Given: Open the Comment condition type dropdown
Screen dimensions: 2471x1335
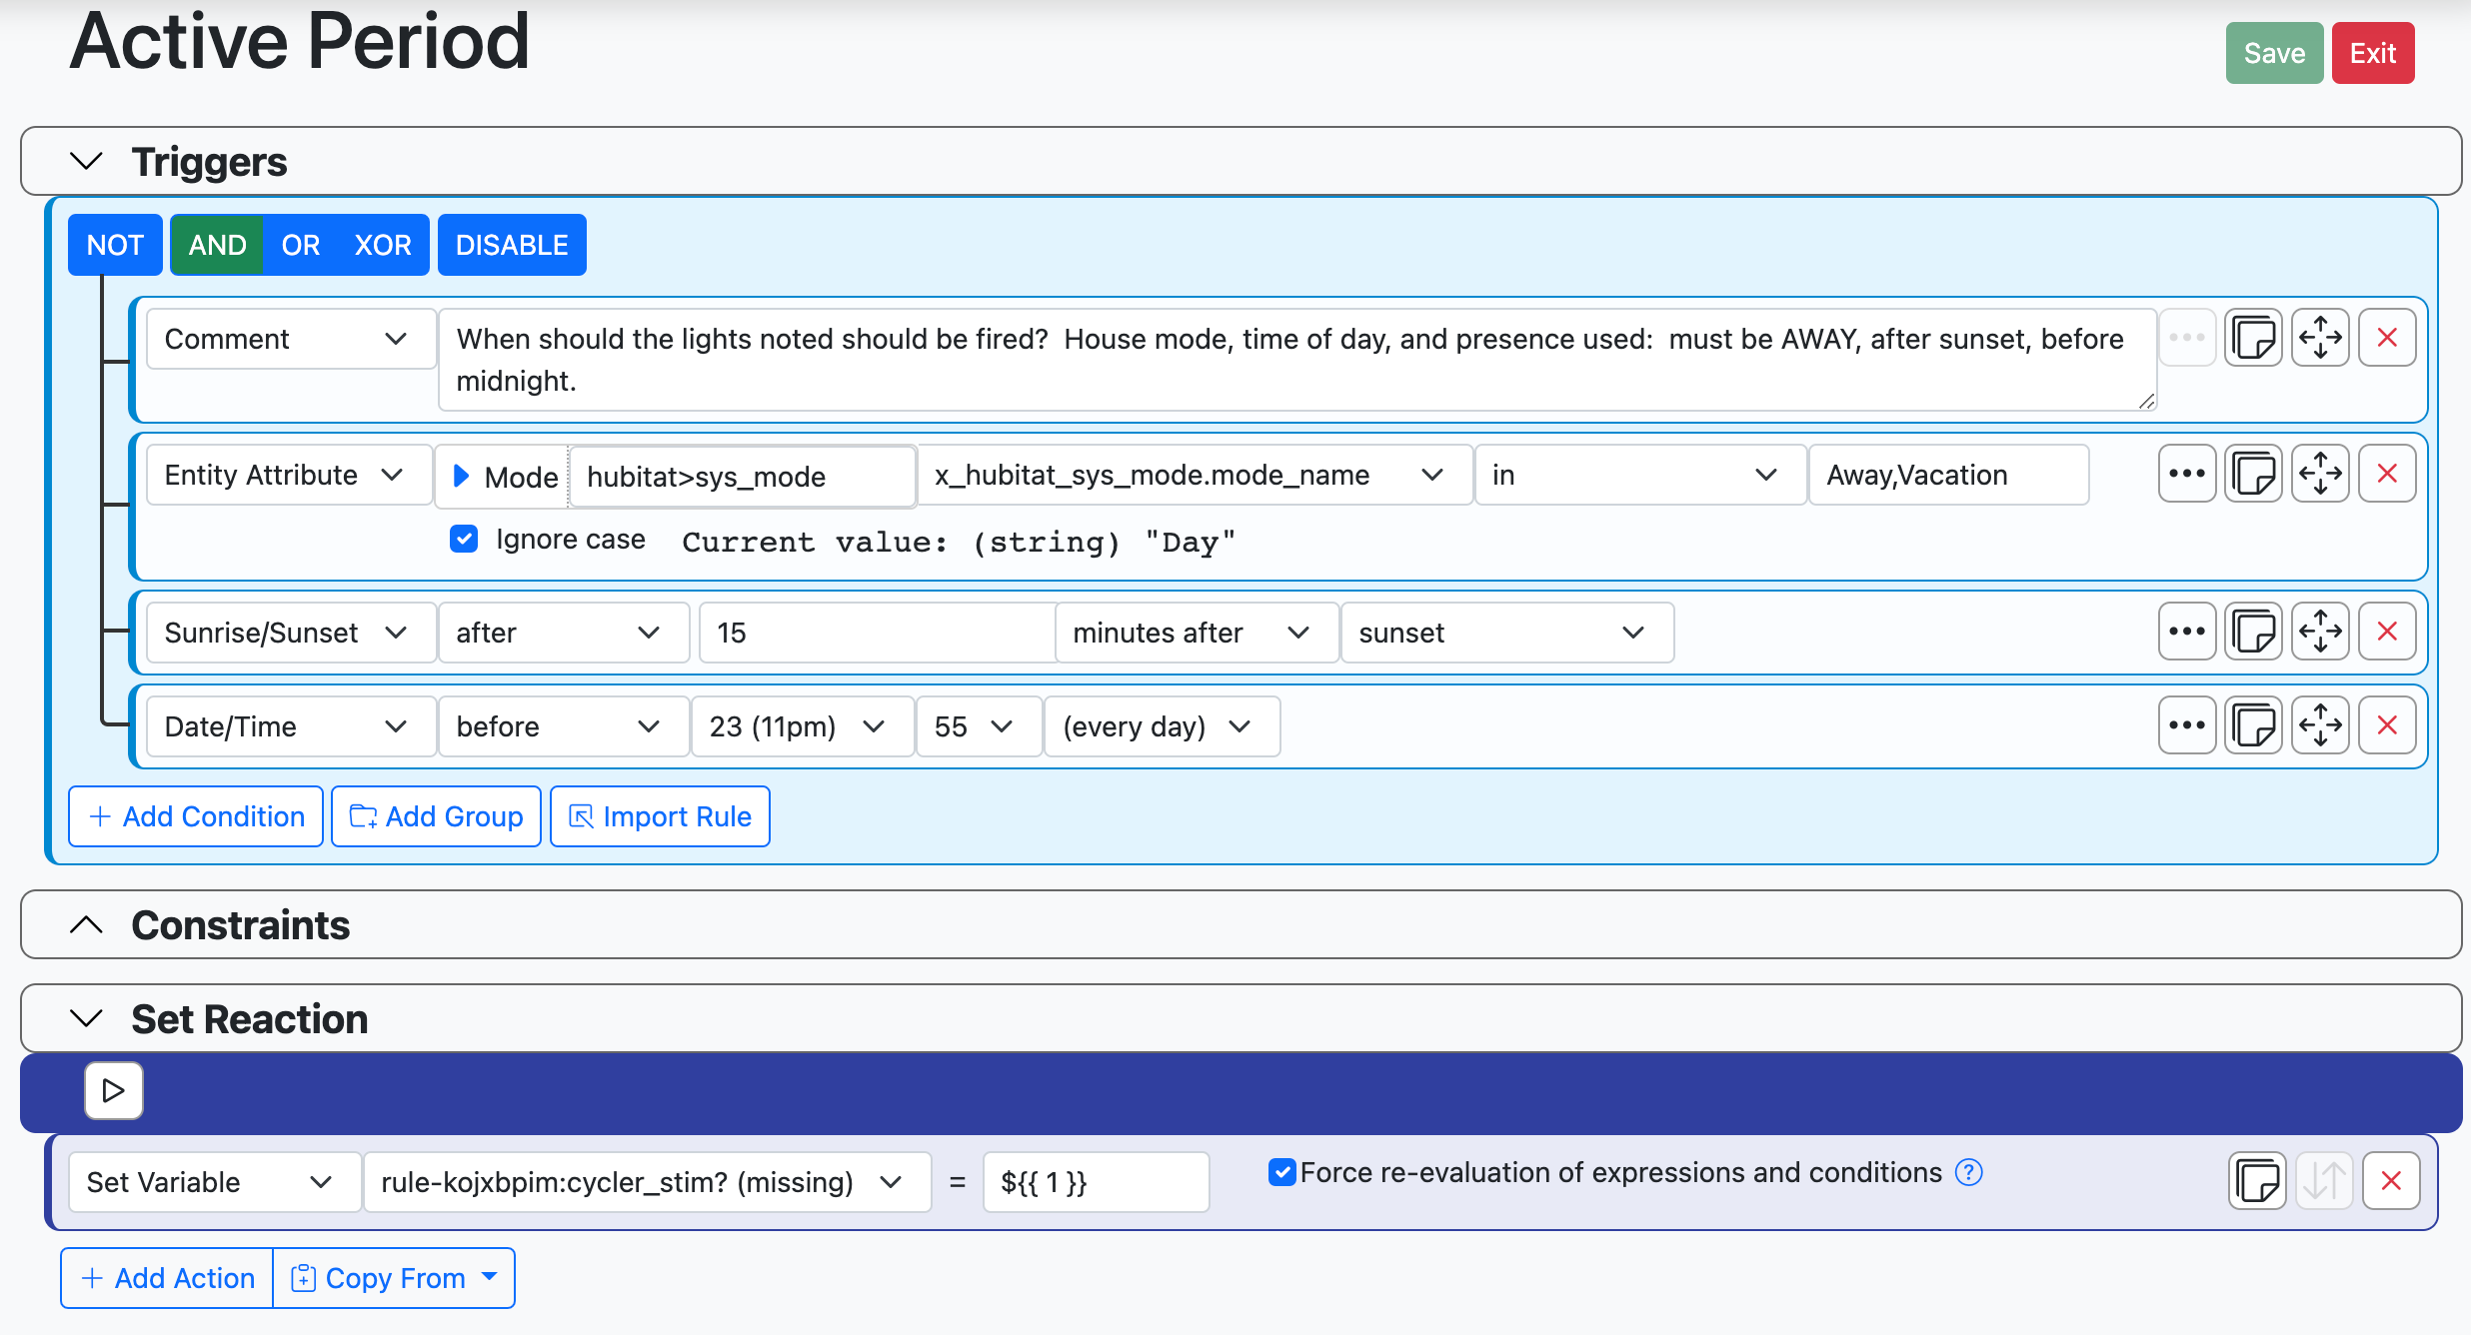Looking at the screenshot, I should click(290, 339).
